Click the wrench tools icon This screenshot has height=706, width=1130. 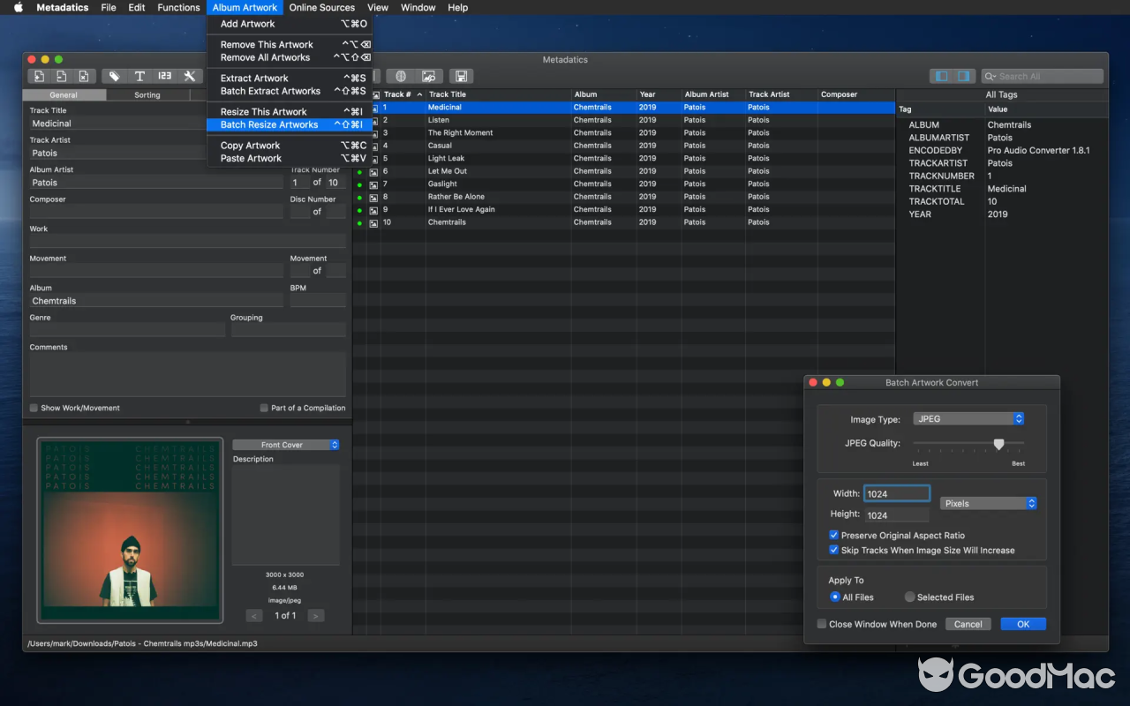point(189,76)
